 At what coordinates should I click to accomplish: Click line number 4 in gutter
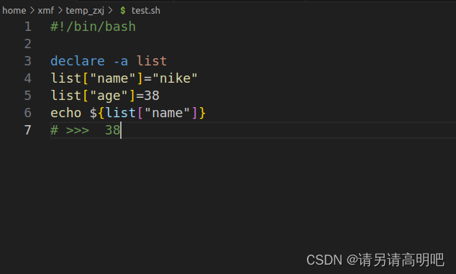(27, 78)
